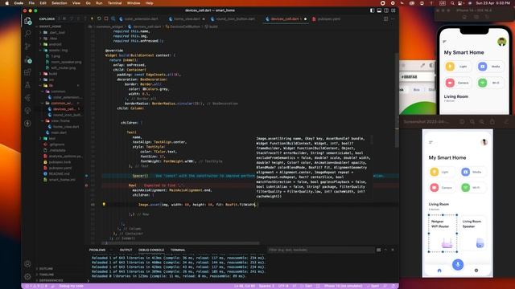This screenshot has width=515, height=289.
Task: Open the Terminal menu in menu bar
Action: click(x=114, y=3)
